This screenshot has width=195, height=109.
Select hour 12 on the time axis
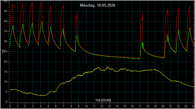coord(102,106)
